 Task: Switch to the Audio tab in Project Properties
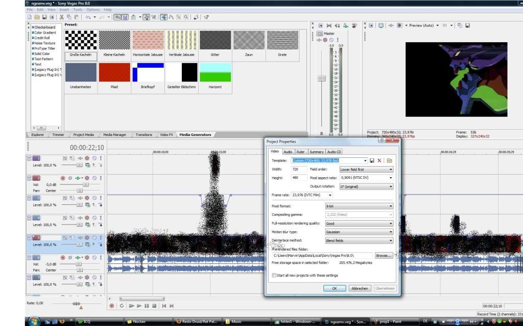pyautogui.click(x=288, y=152)
